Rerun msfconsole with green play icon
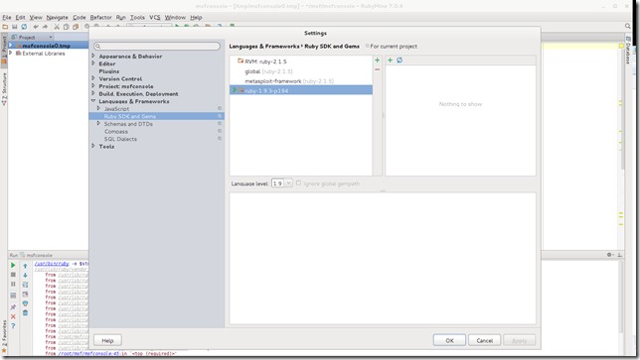The height and width of the screenshot is (360, 640). 13,265
